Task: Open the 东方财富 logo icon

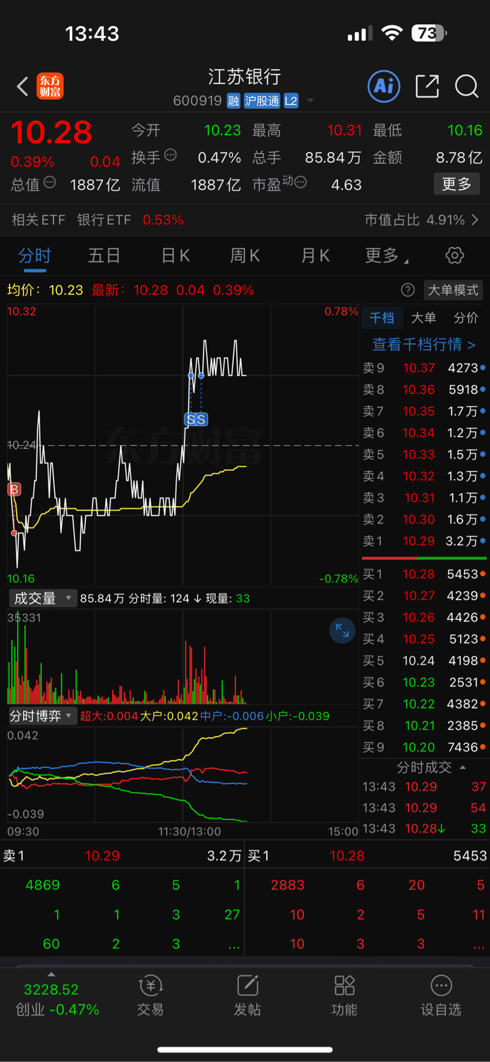Action: 50,86
